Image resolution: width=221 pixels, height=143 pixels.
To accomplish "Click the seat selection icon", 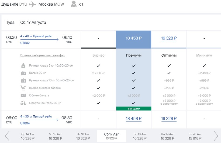I will pos(23,88).
